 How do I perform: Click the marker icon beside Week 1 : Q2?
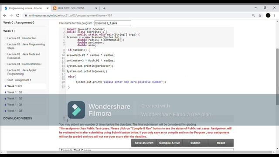[5, 92]
